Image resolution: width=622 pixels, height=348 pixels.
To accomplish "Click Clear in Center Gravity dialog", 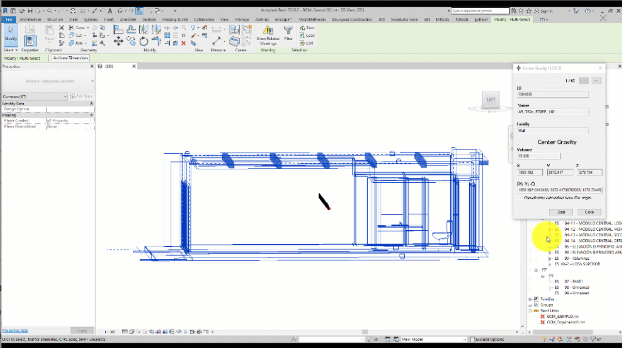I will tap(561, 212).
